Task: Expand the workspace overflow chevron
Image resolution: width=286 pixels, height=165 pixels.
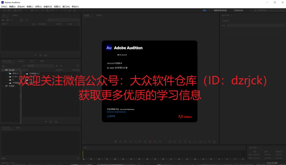Action: pyautogui.click(x=251, y=10)
